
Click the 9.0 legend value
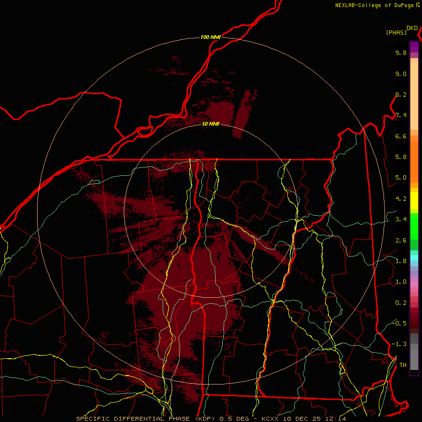(x=401, y=74)
